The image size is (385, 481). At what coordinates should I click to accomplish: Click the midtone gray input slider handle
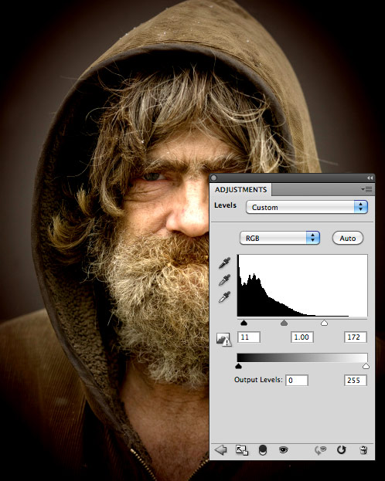click(x=284, y=323)
